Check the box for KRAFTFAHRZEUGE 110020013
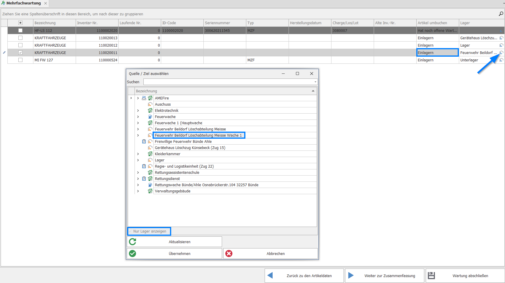Image resolution: width=505 pixels, height=283 pixels. point(20,38)
